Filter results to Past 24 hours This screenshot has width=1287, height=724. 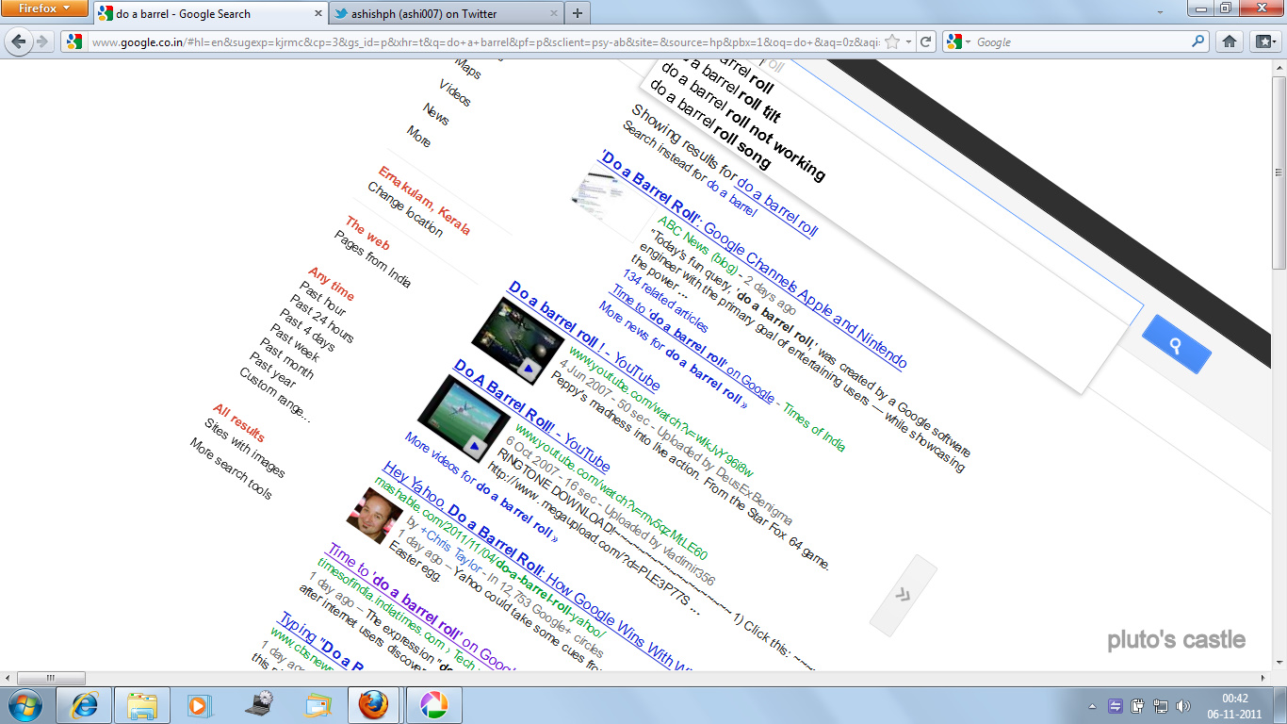[x=322, y=321]
